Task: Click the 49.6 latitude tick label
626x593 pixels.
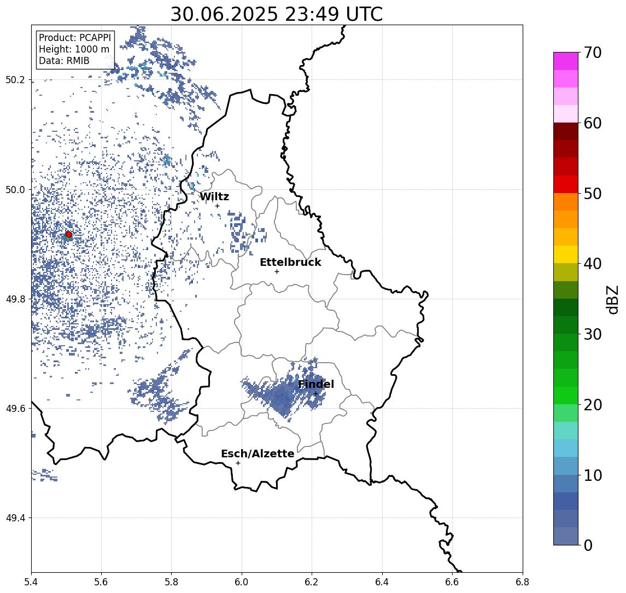Action: (x=15, y=409)
